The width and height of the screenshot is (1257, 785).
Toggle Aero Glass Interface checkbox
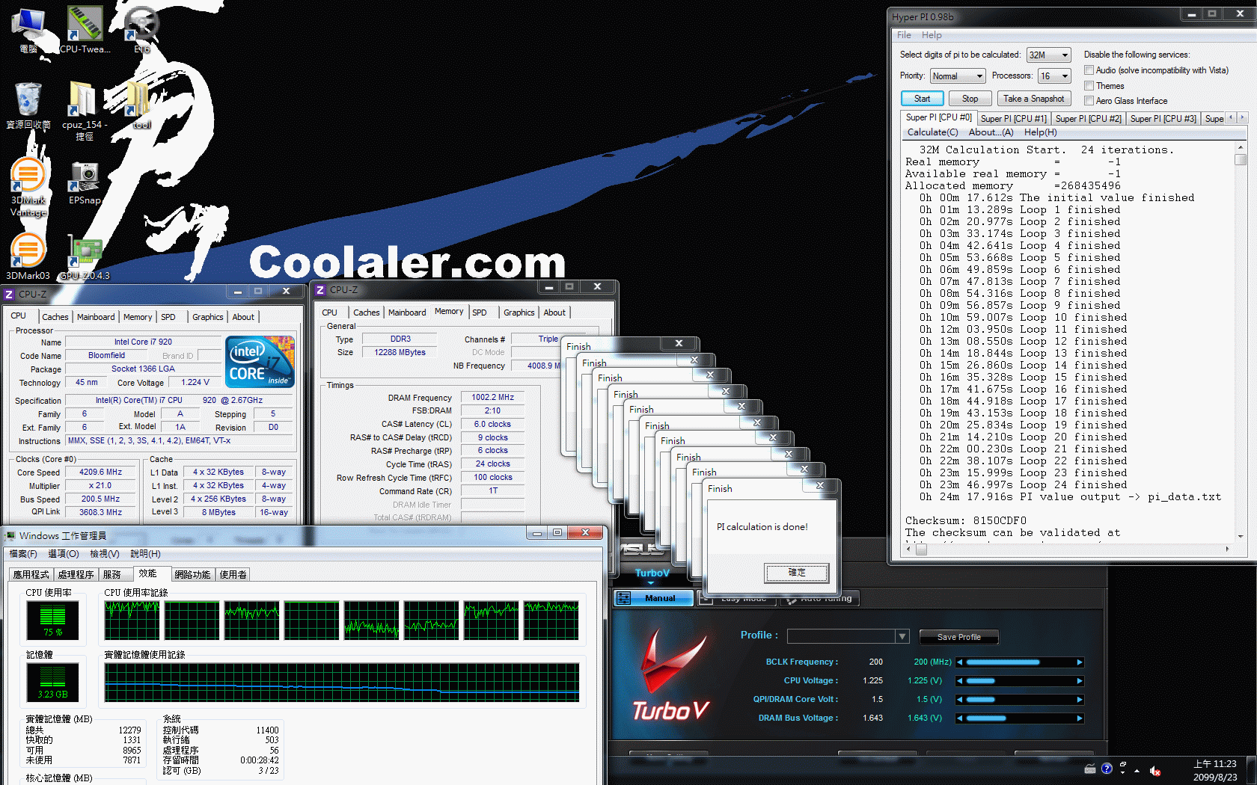point(1089,101)
